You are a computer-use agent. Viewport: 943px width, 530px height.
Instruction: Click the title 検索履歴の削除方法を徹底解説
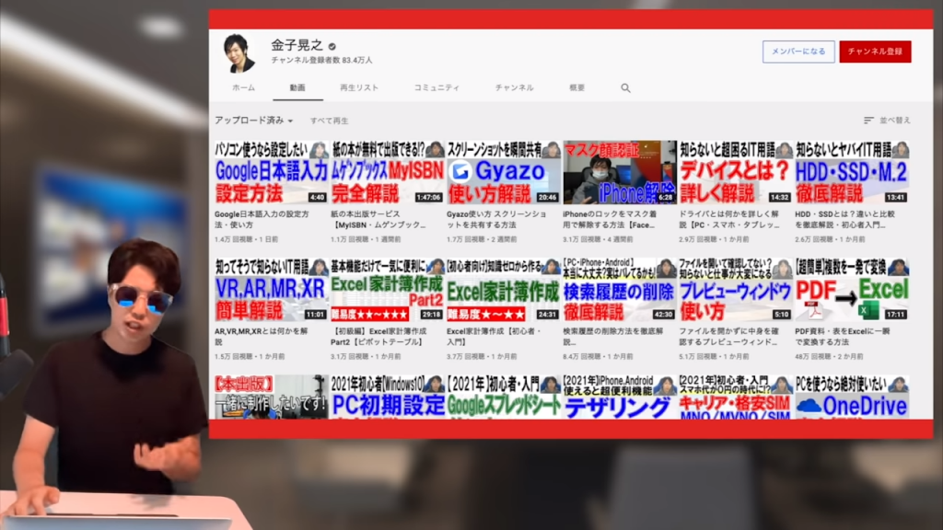[612, 337]
